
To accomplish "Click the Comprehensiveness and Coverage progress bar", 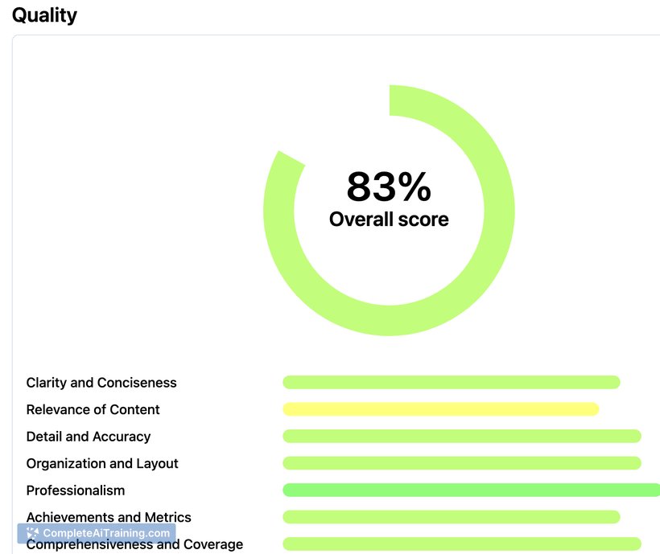I will [x=462, y=544].
